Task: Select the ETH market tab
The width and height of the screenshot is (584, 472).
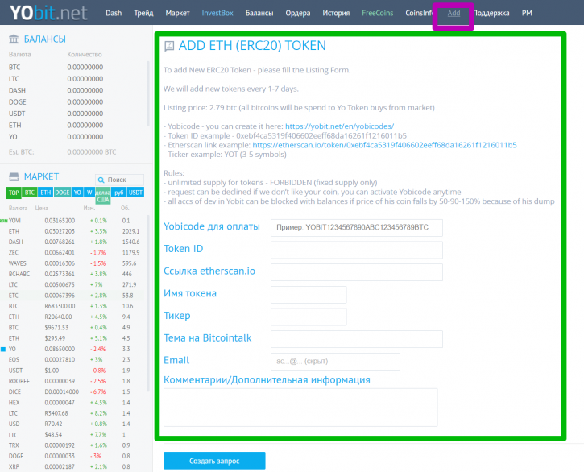Action: pyautogui.click(x=45, y=193)
